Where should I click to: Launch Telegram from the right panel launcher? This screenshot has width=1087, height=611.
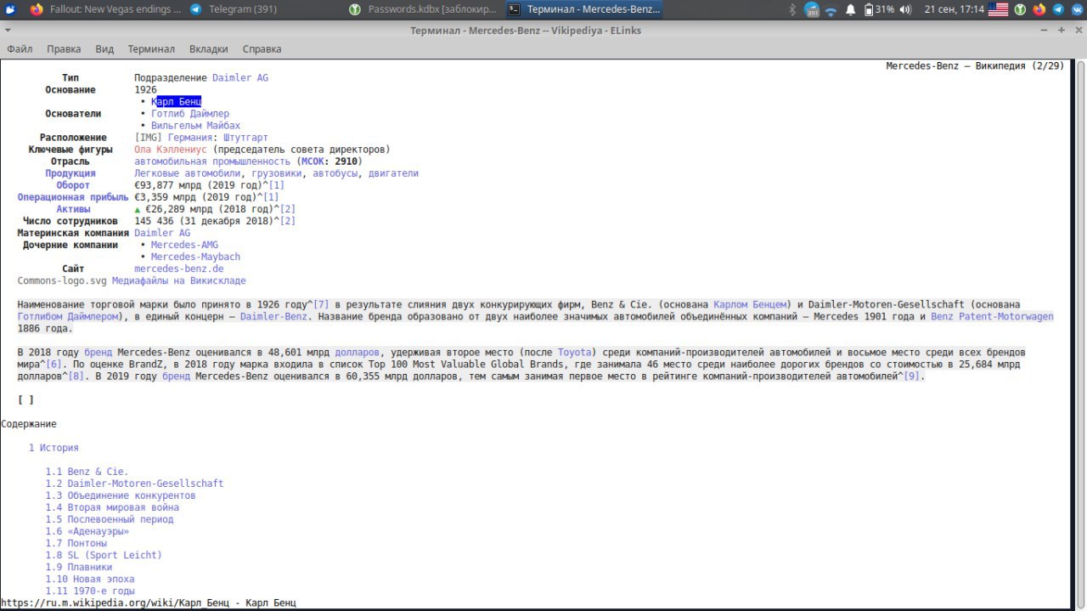(x=1058, y=9)
